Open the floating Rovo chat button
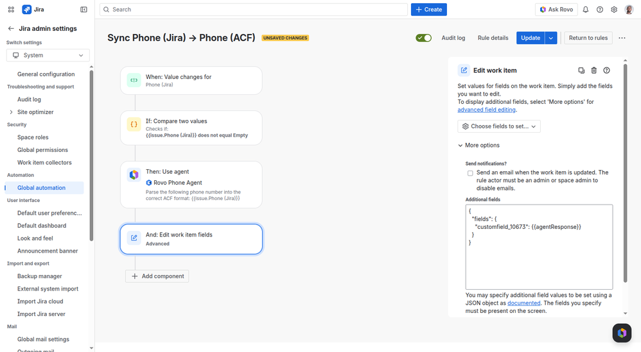 tap(622, 333)
